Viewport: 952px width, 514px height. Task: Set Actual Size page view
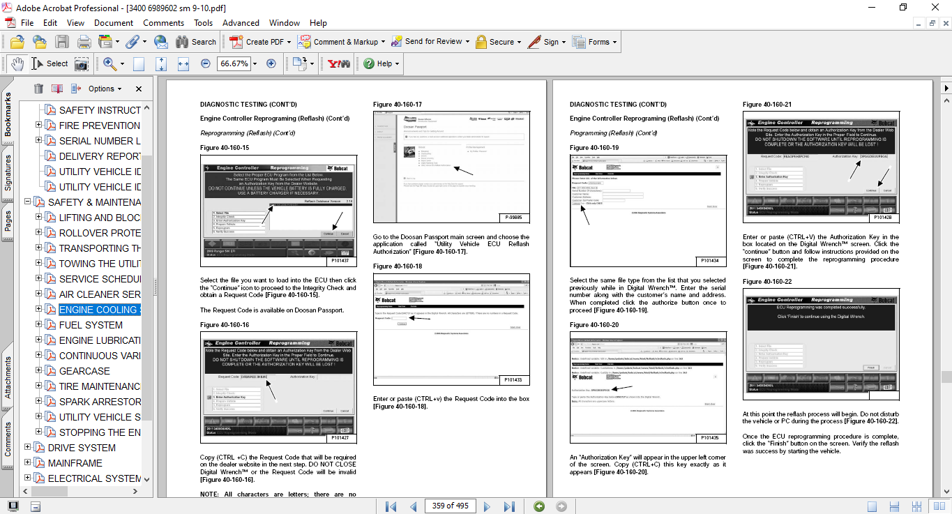139,63
